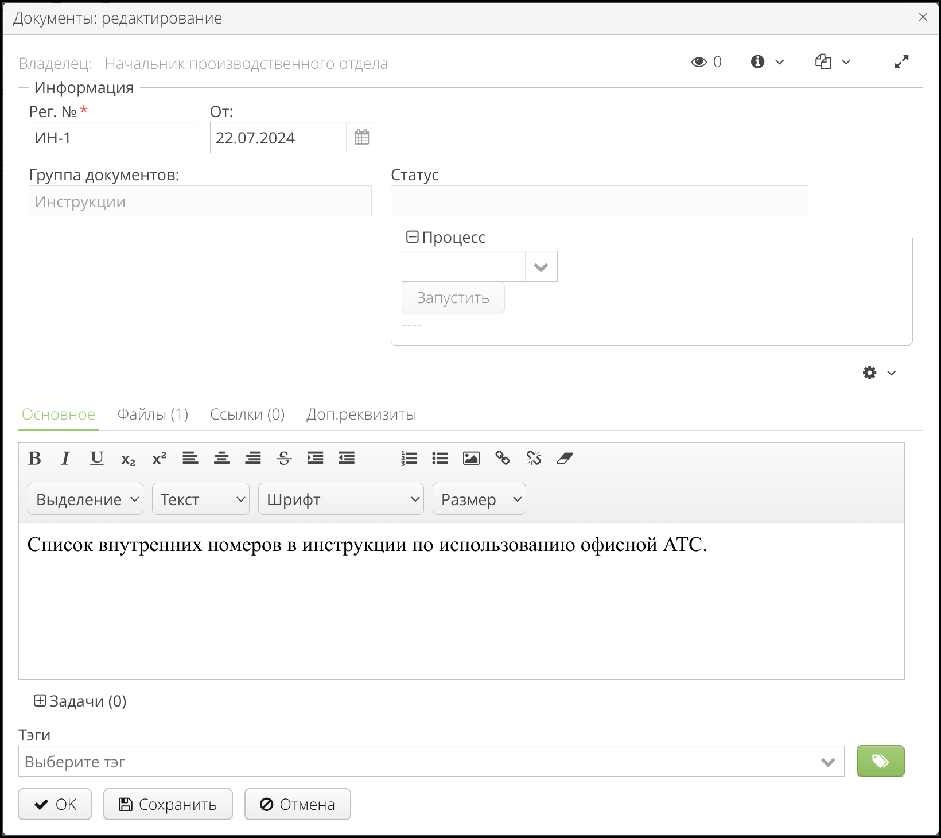
Task: Open the Шрифт font dropdown
Action: coord(341,499)
